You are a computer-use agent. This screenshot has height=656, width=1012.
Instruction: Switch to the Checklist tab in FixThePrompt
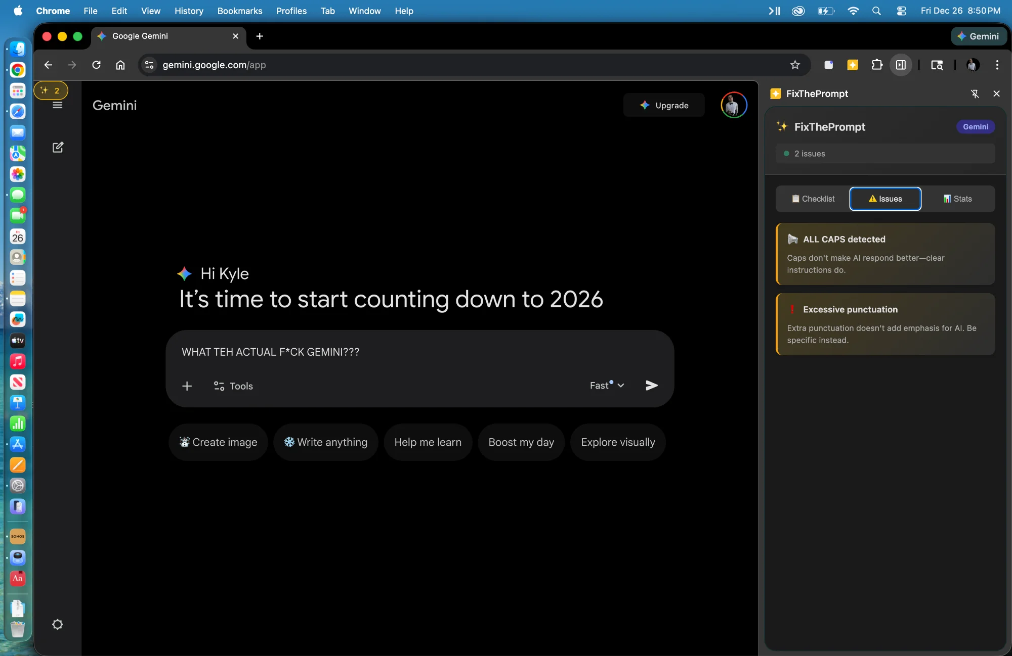pyautogui.click(x=812, y=199)
